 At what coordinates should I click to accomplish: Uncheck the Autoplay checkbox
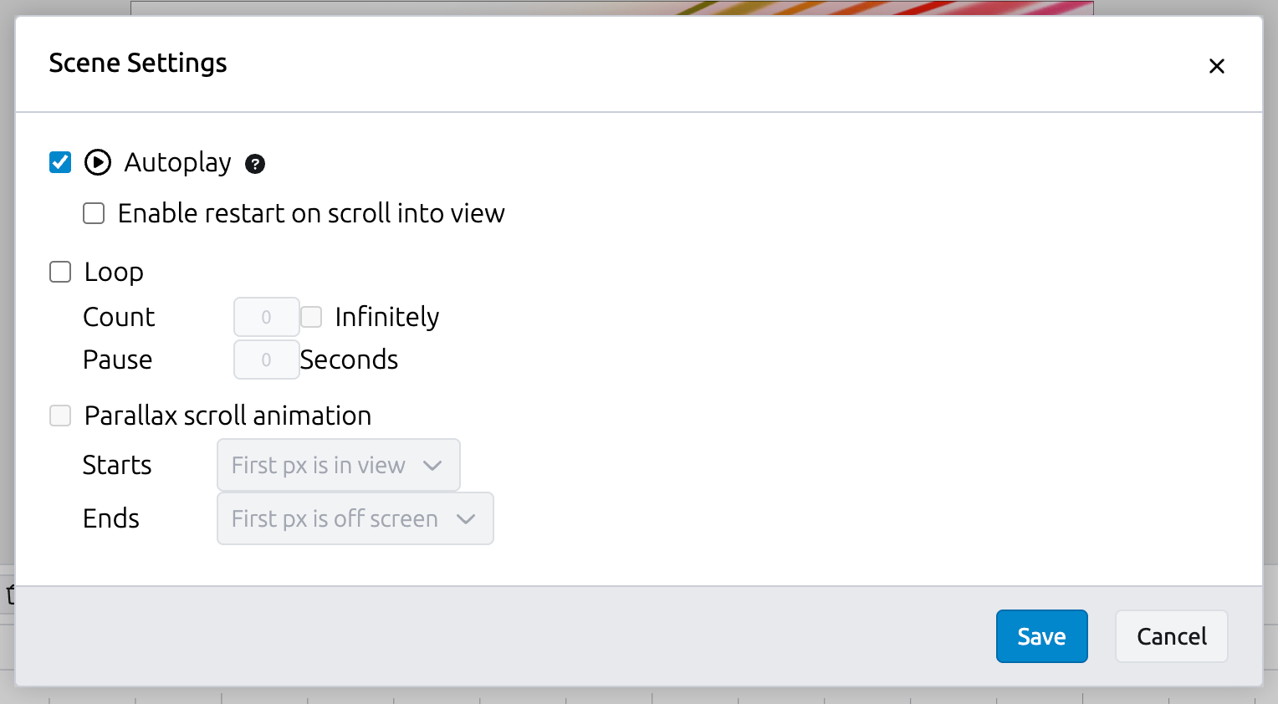pos(60,162)
